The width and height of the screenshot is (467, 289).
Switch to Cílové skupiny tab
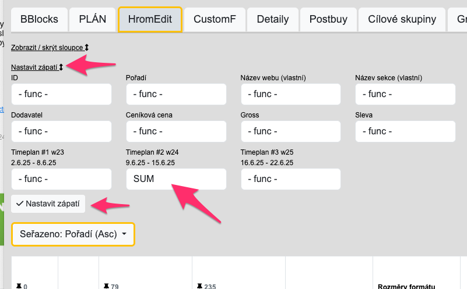tap(402, 19)
